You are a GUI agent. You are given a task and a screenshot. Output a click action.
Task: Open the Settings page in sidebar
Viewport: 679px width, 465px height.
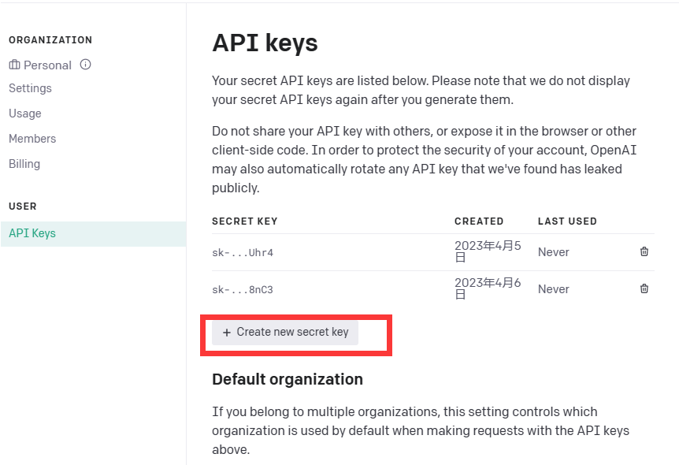click(30, 88)
